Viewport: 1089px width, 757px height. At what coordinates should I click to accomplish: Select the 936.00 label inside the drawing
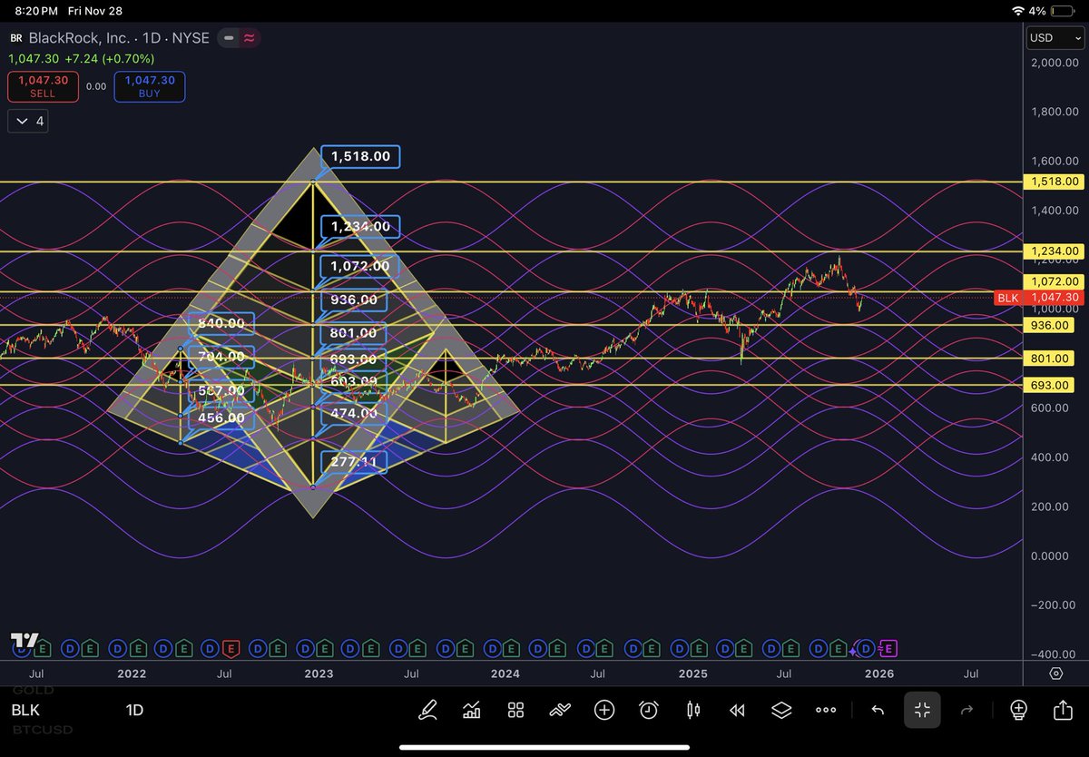tap(355, 300)
